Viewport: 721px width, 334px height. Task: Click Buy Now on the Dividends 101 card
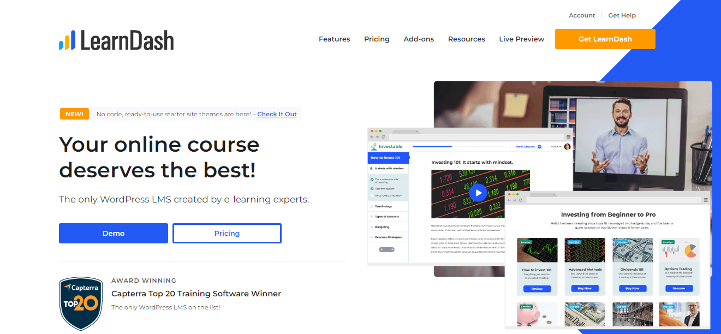tap(633, 288)
